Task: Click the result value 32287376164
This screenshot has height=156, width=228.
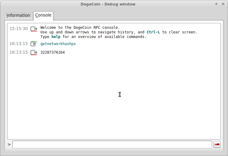Action: (52, 52)
